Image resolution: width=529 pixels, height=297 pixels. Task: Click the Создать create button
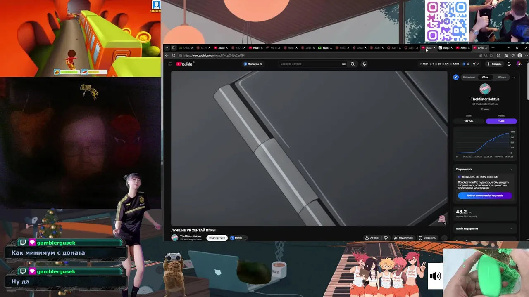[x=494, y=64]
